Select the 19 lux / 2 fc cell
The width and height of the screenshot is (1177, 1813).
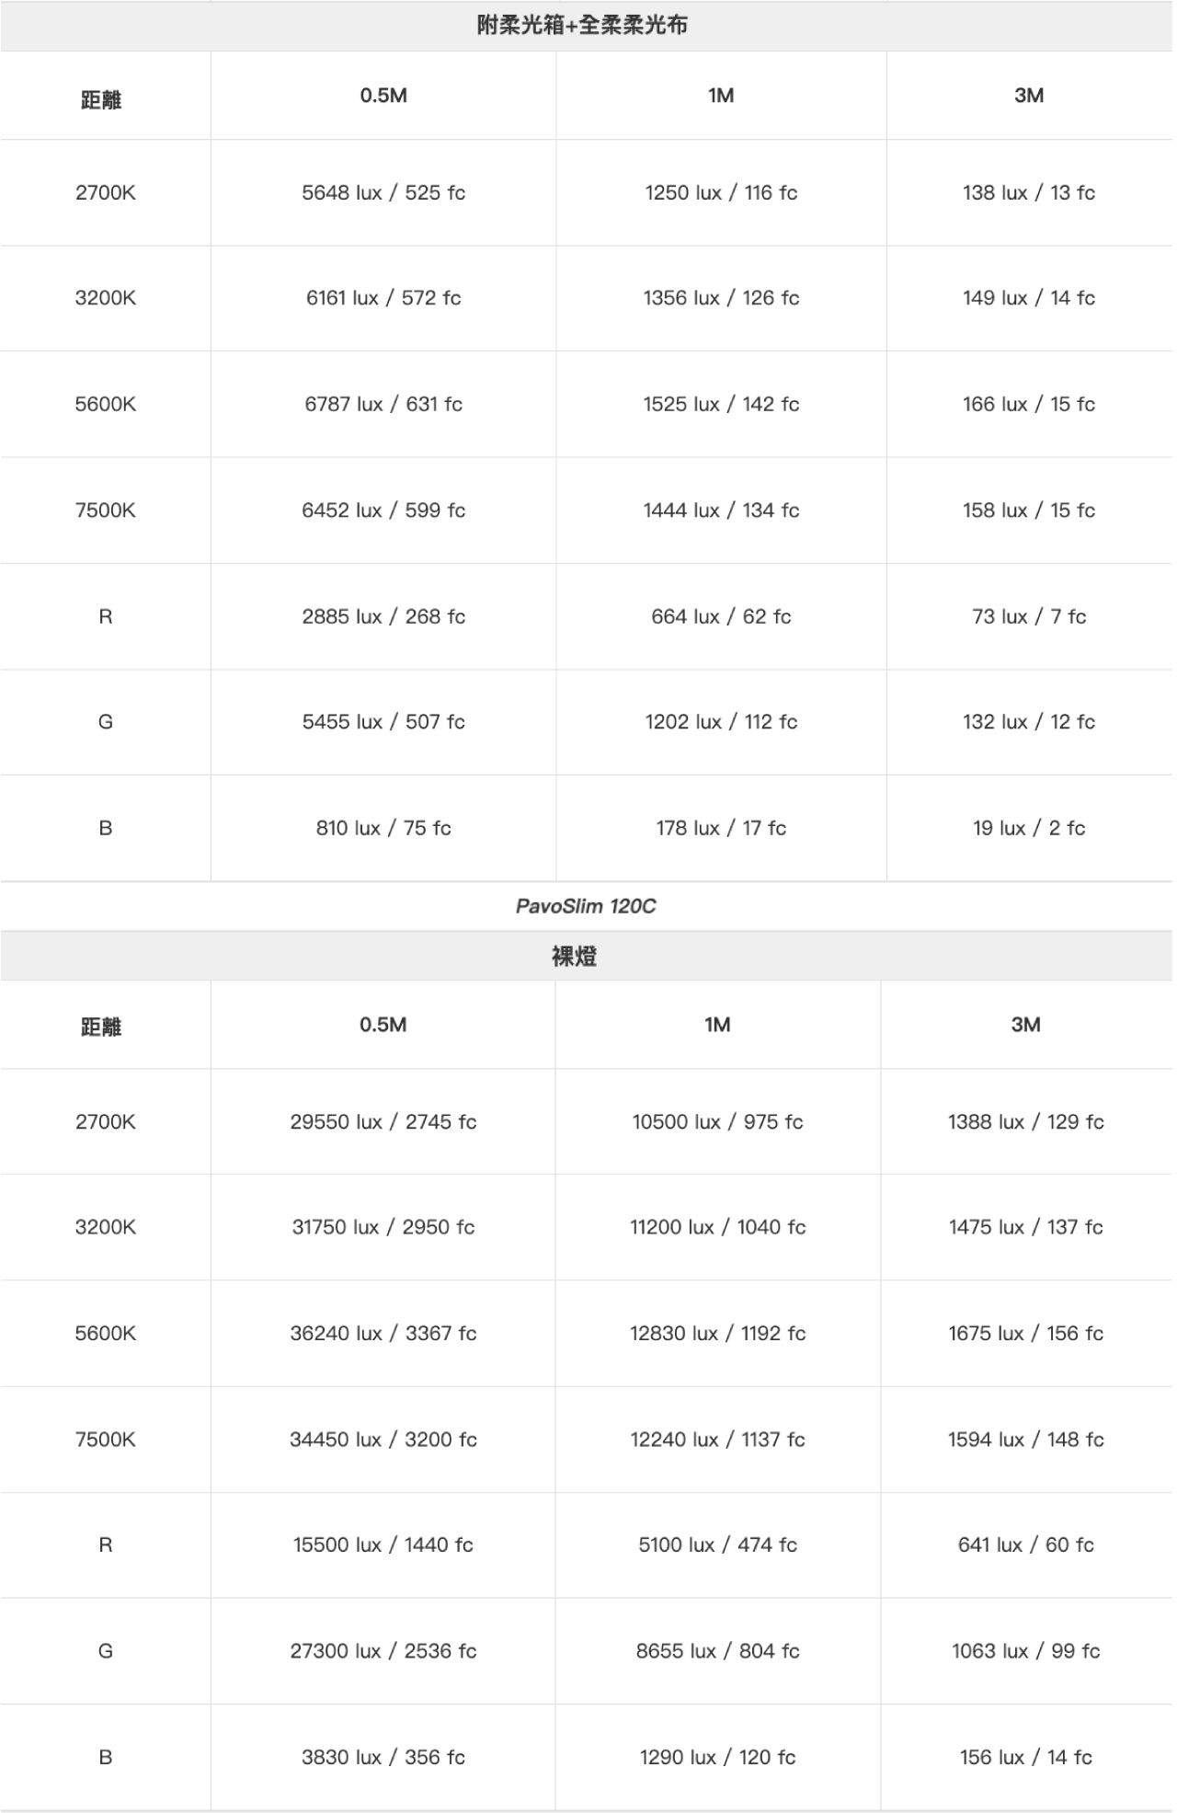click(x=1029, y=828)
